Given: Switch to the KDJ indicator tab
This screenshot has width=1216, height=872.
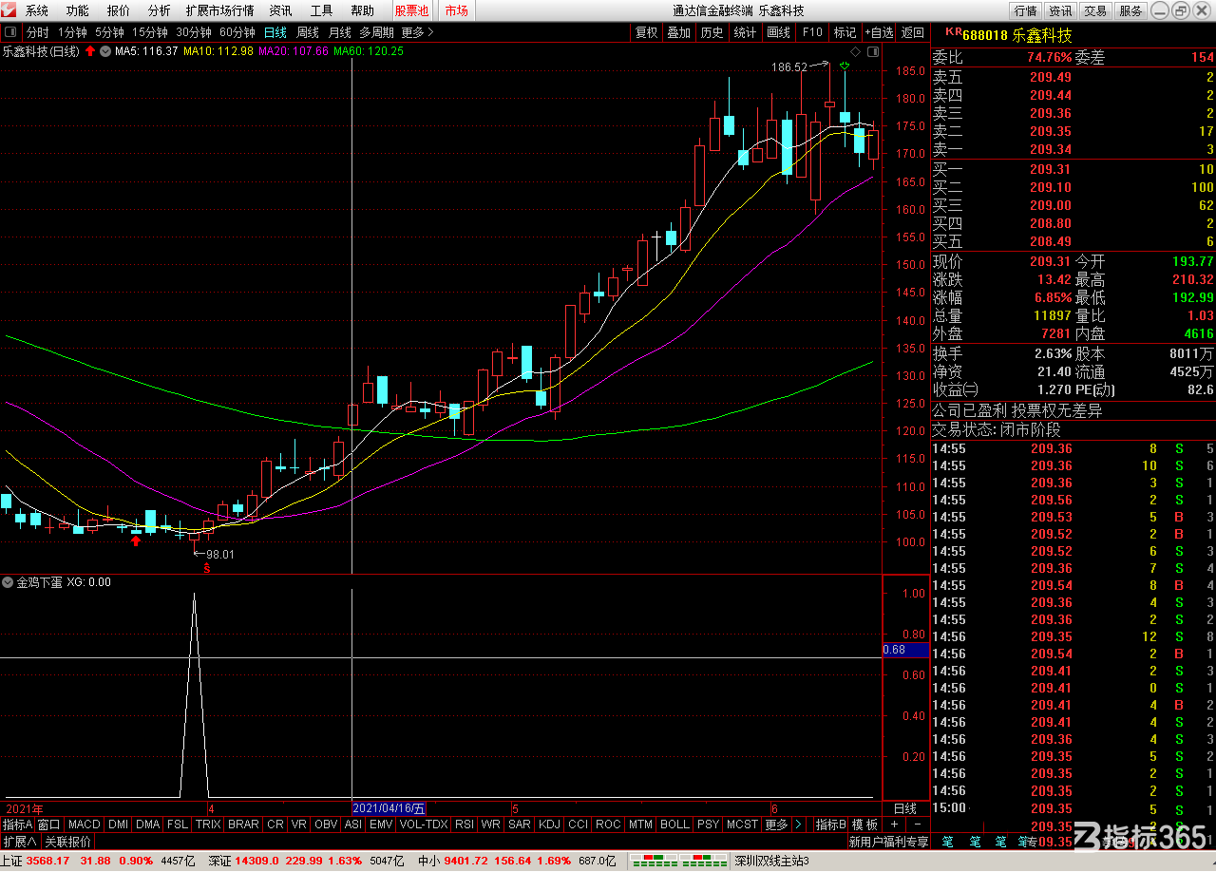Looking at the screenshot, I should coord(549,825).
